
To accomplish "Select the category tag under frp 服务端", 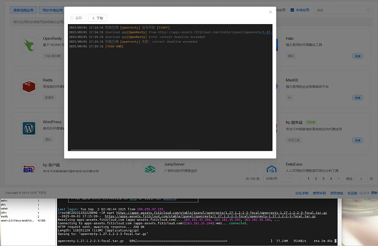I will (294, 140).
